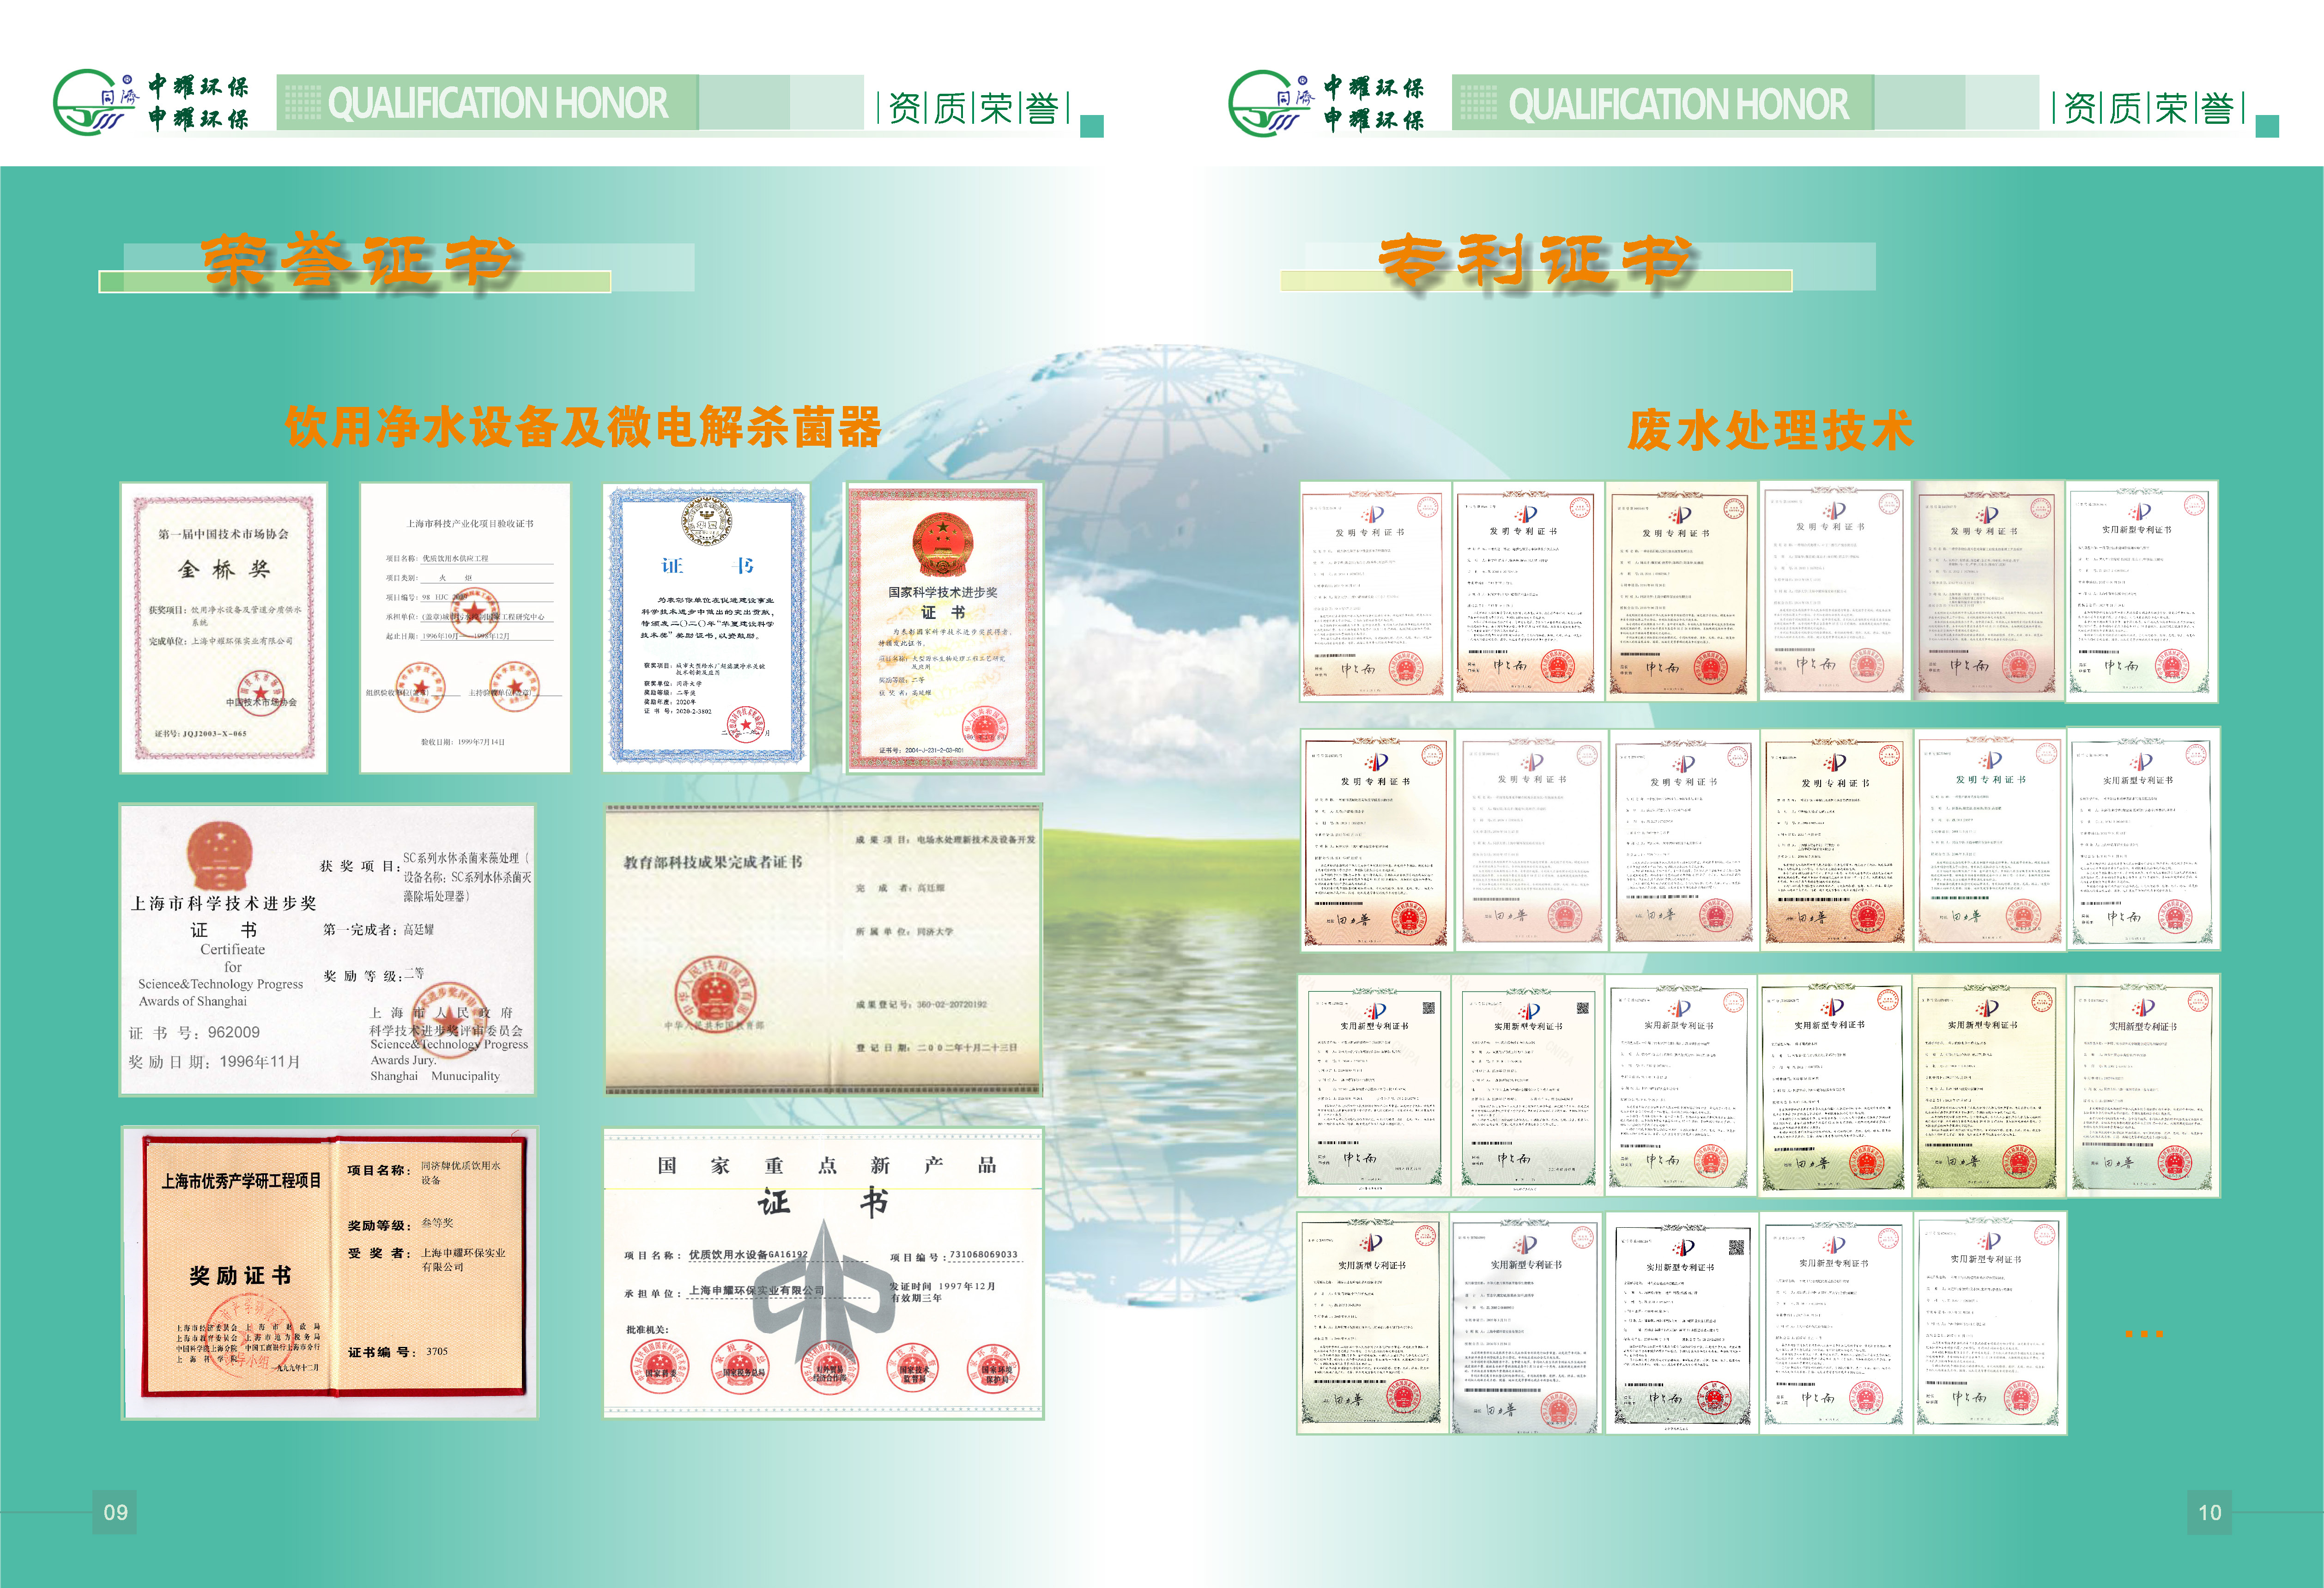Open the 上海市优秀产学研工程项目 奖励证书 thumbnail
Screen dimensions: 2324x1588
pos(330,1272)
